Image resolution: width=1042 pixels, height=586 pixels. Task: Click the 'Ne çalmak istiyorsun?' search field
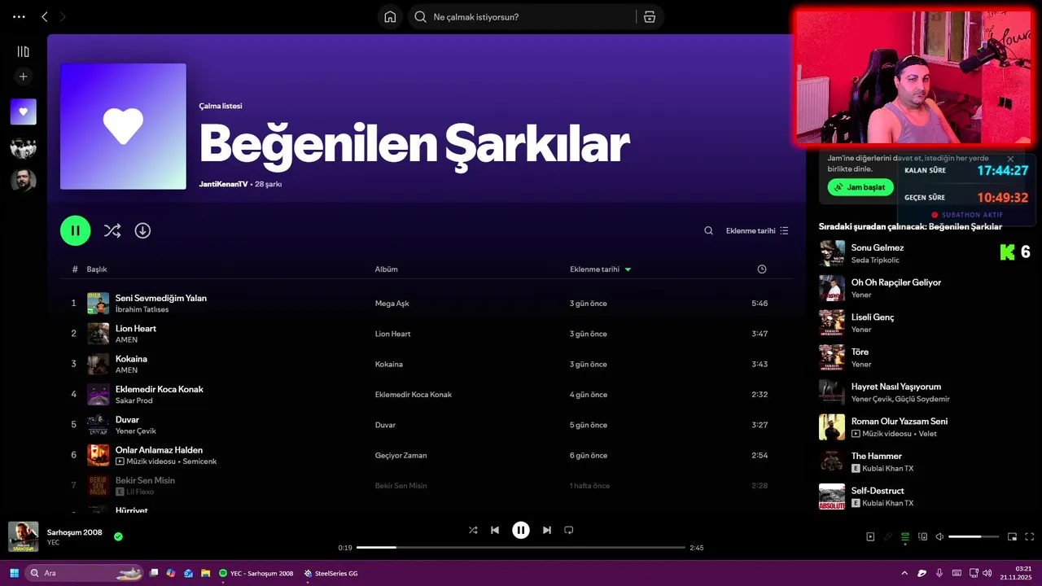pos(521,16)
